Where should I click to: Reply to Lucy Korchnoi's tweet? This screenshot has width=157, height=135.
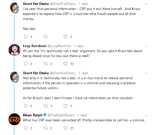pyautogui.click(x=26, y=64)
